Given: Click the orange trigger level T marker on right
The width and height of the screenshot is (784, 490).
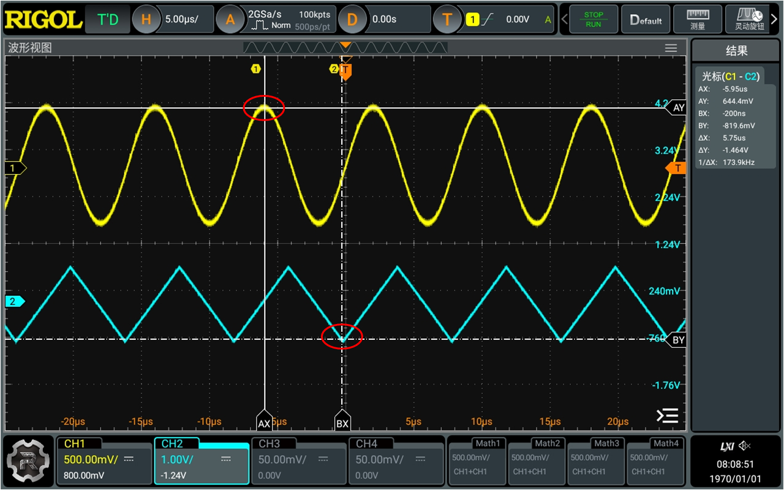Looking at the screenshot, I should coord(676,168).
